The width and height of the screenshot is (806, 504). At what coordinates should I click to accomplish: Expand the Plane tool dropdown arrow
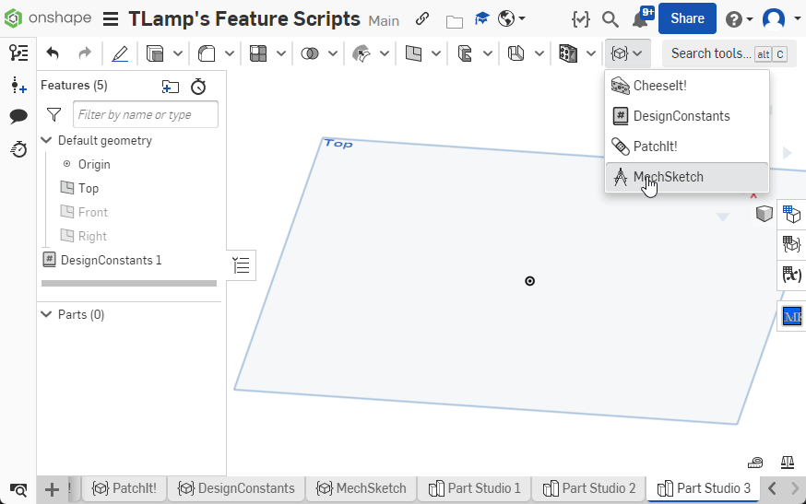coord(436,53)
